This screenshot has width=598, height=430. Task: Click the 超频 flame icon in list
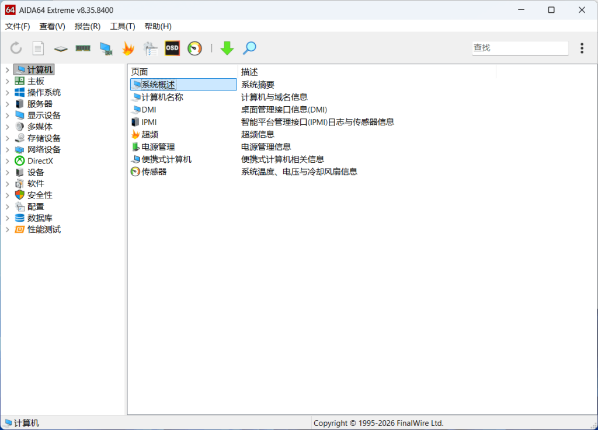pyautogui.click(x=135, y=134)
